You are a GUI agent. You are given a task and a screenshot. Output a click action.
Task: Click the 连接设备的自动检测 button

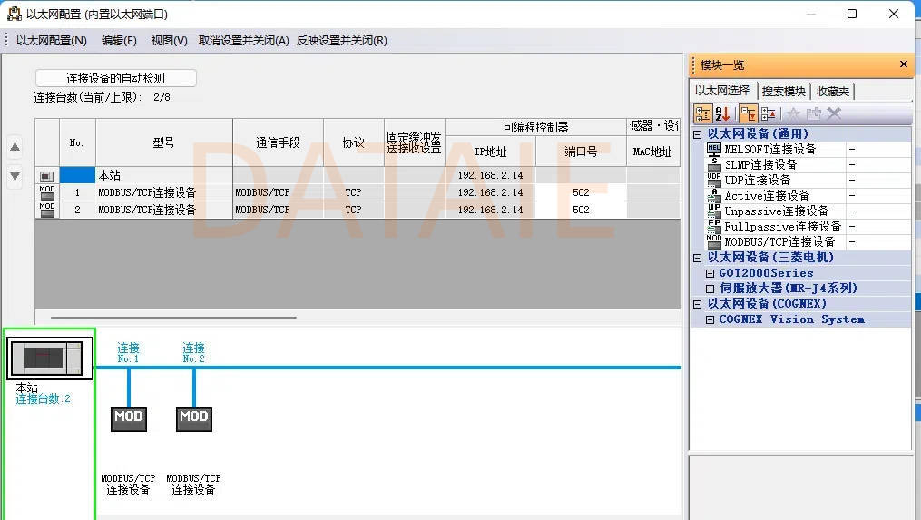(x=116, y=78)
